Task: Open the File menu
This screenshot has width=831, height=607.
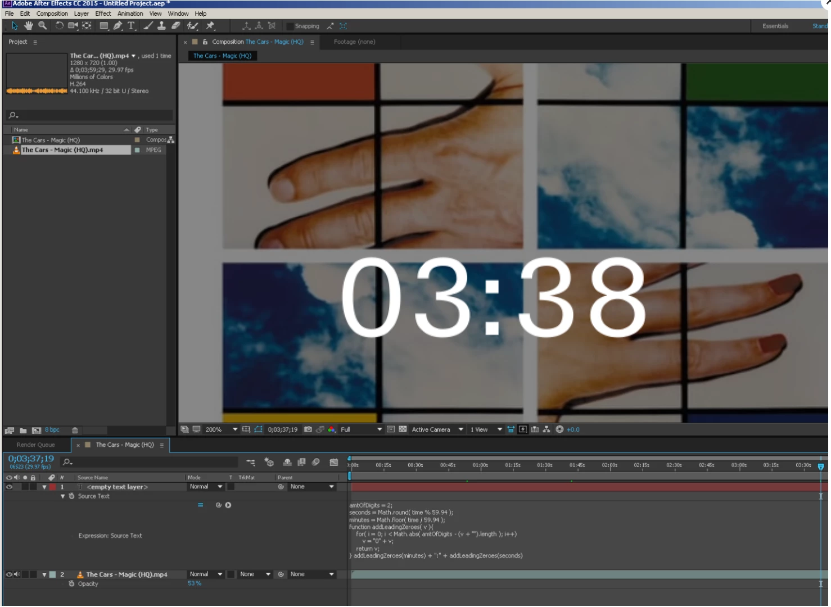Action: click(x=10, y=13)
